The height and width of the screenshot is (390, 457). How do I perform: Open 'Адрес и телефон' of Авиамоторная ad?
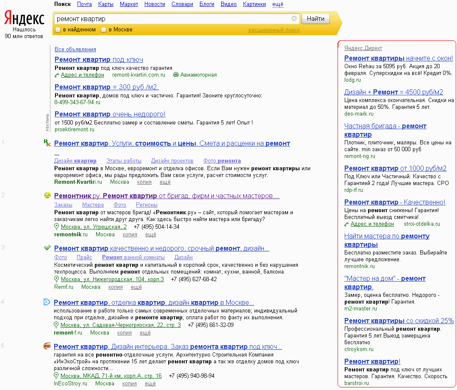click(x=83, y=75)
